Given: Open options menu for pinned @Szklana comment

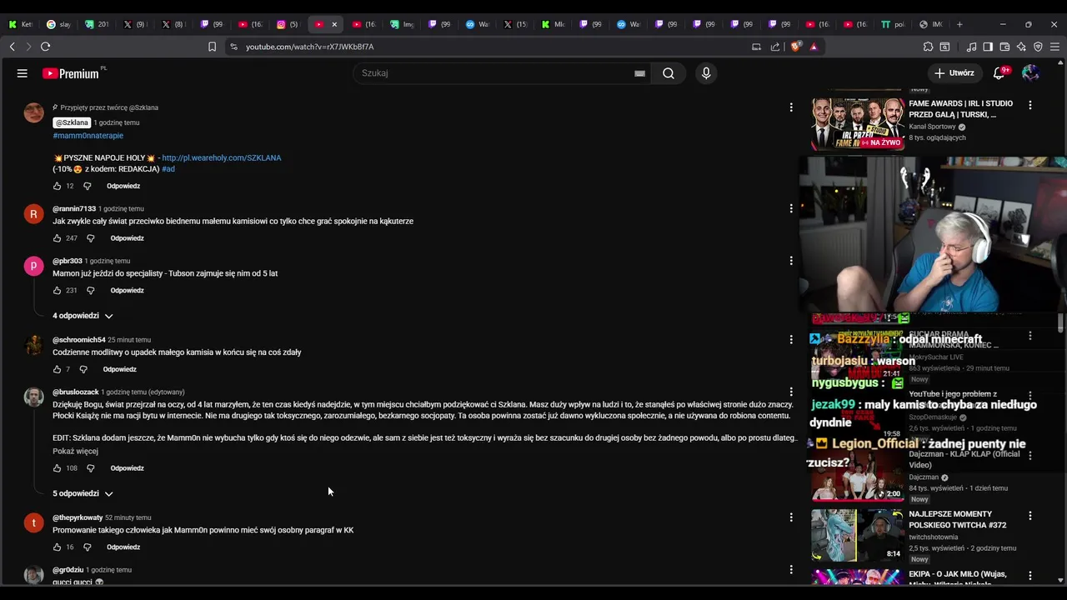Looking at the screenshot, I should click(791, 107).
